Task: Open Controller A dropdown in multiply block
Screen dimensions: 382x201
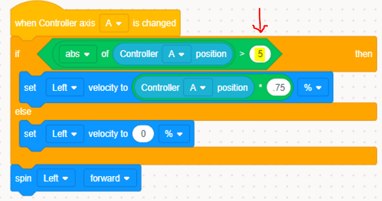Action: pyautogui.click(x=198, y=87)
